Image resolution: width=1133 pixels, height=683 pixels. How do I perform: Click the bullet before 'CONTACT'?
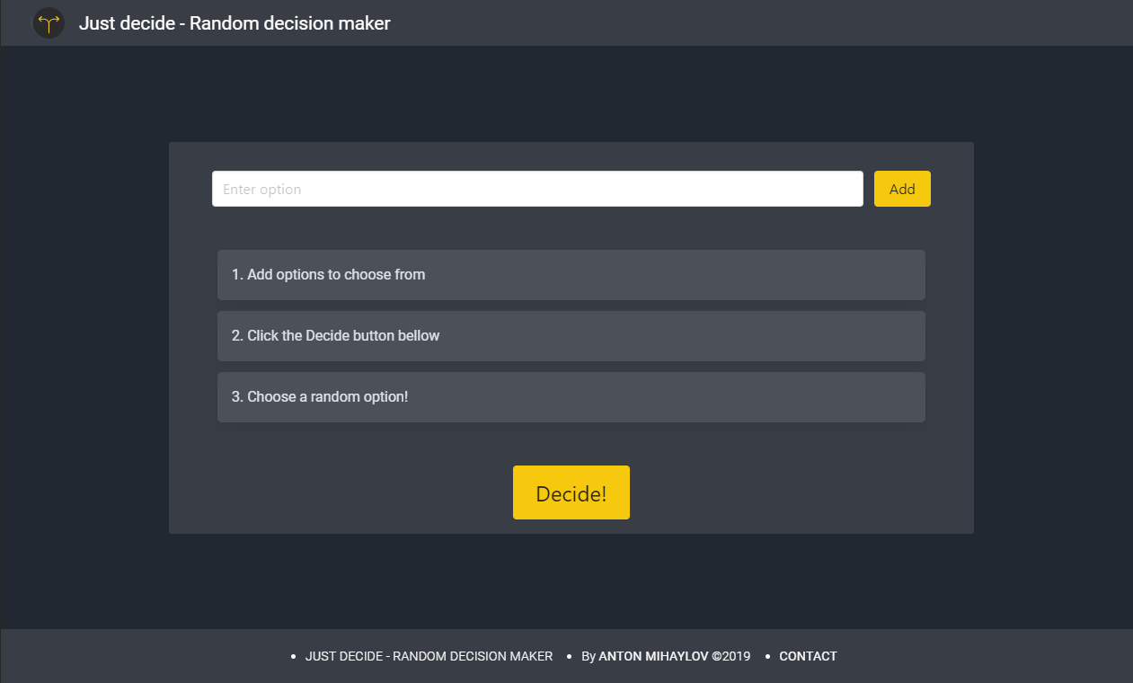point(766,656)
